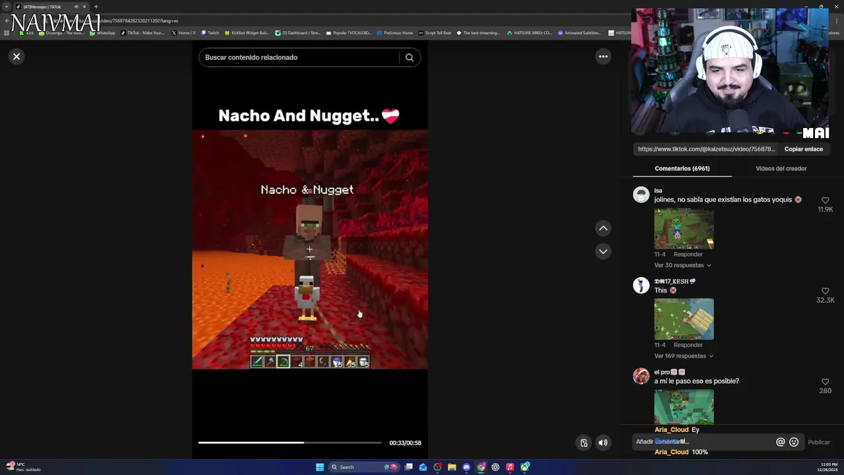Screen dimensions: 844x475
Task: Open el pro's profile avatar
Action: pos(641,376)
